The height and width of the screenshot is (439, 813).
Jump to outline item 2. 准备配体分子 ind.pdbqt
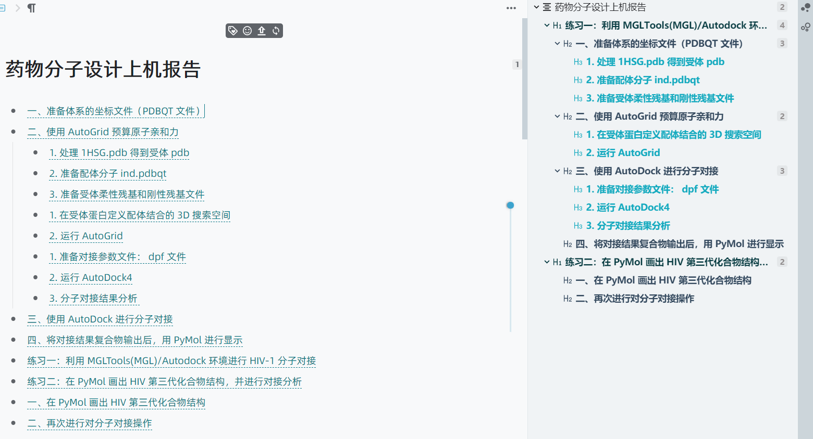(643, 80)
